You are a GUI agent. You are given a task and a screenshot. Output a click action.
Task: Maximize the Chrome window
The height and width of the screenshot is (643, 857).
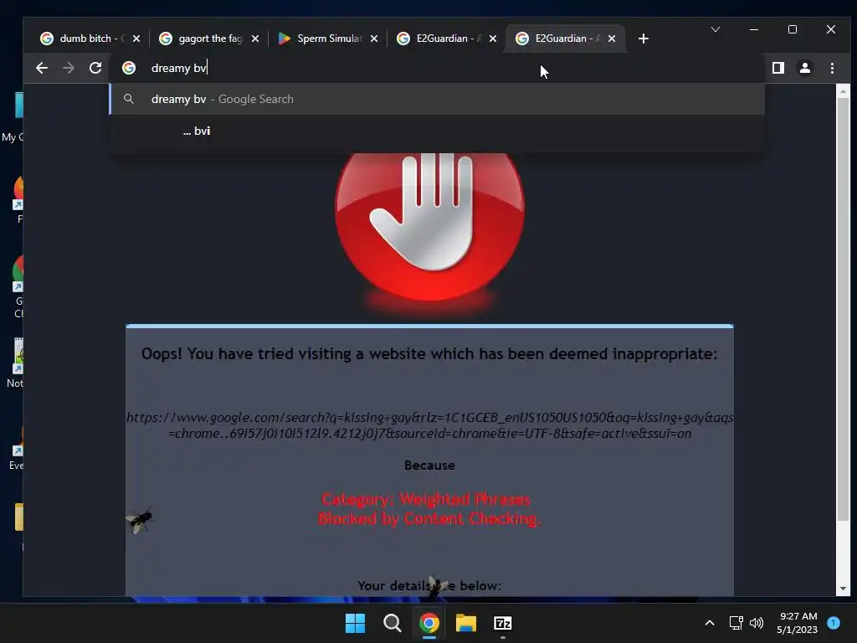(x=792, y=29)
